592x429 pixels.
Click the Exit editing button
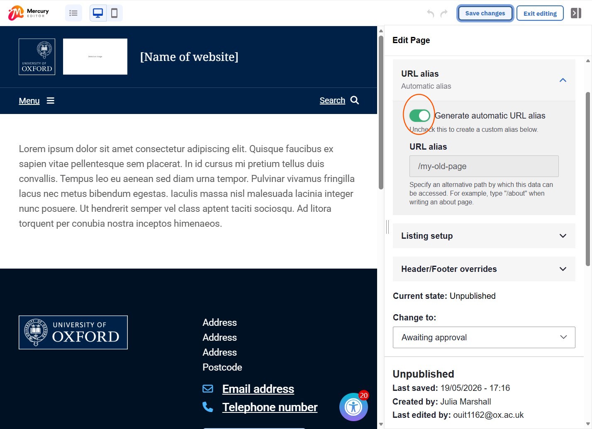(x=540, y=13)
